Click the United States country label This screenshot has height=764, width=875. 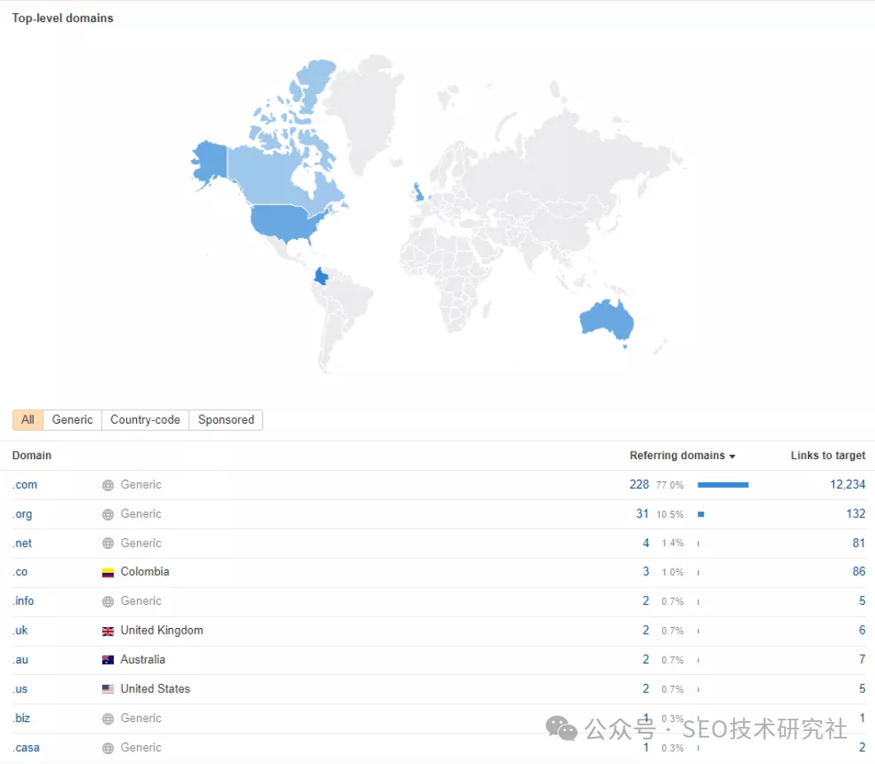pos(155,689)
